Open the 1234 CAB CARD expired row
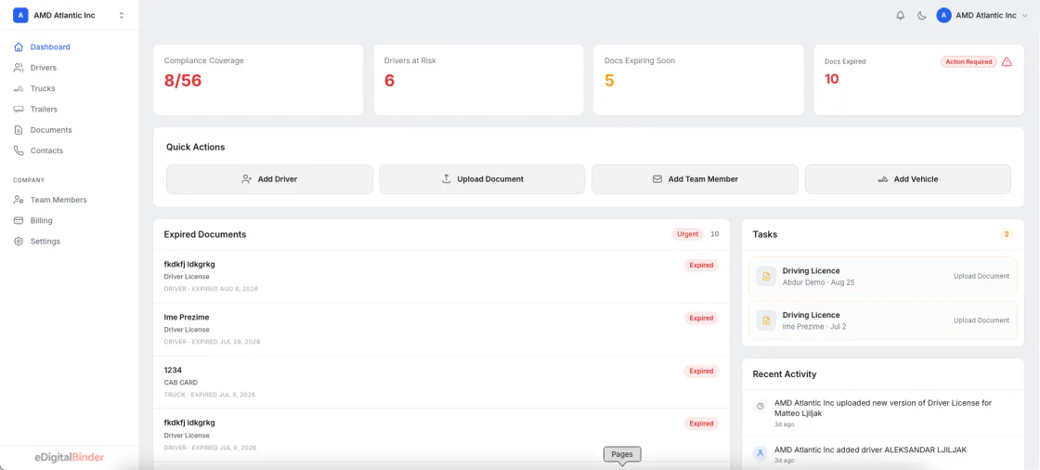 (x=441, y=382)
